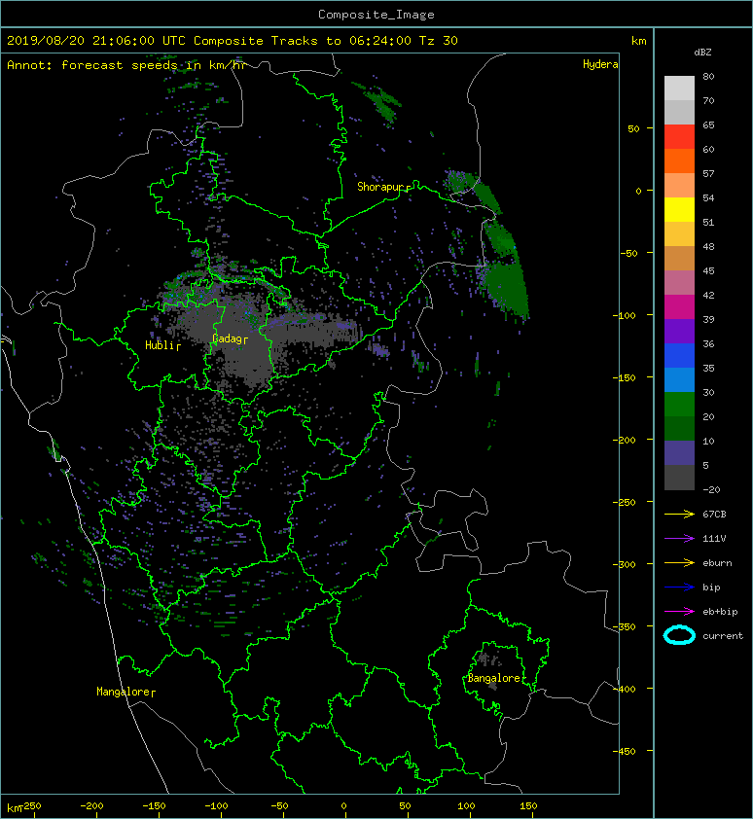
Task: Select the Mangalore city label
Action: [124, 692]
